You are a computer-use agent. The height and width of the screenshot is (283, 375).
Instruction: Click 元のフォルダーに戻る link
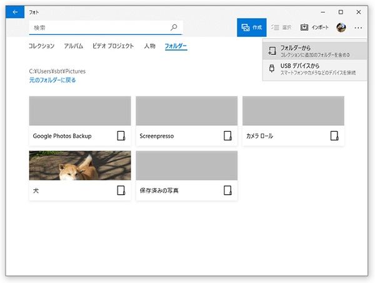tap(52, 80)
